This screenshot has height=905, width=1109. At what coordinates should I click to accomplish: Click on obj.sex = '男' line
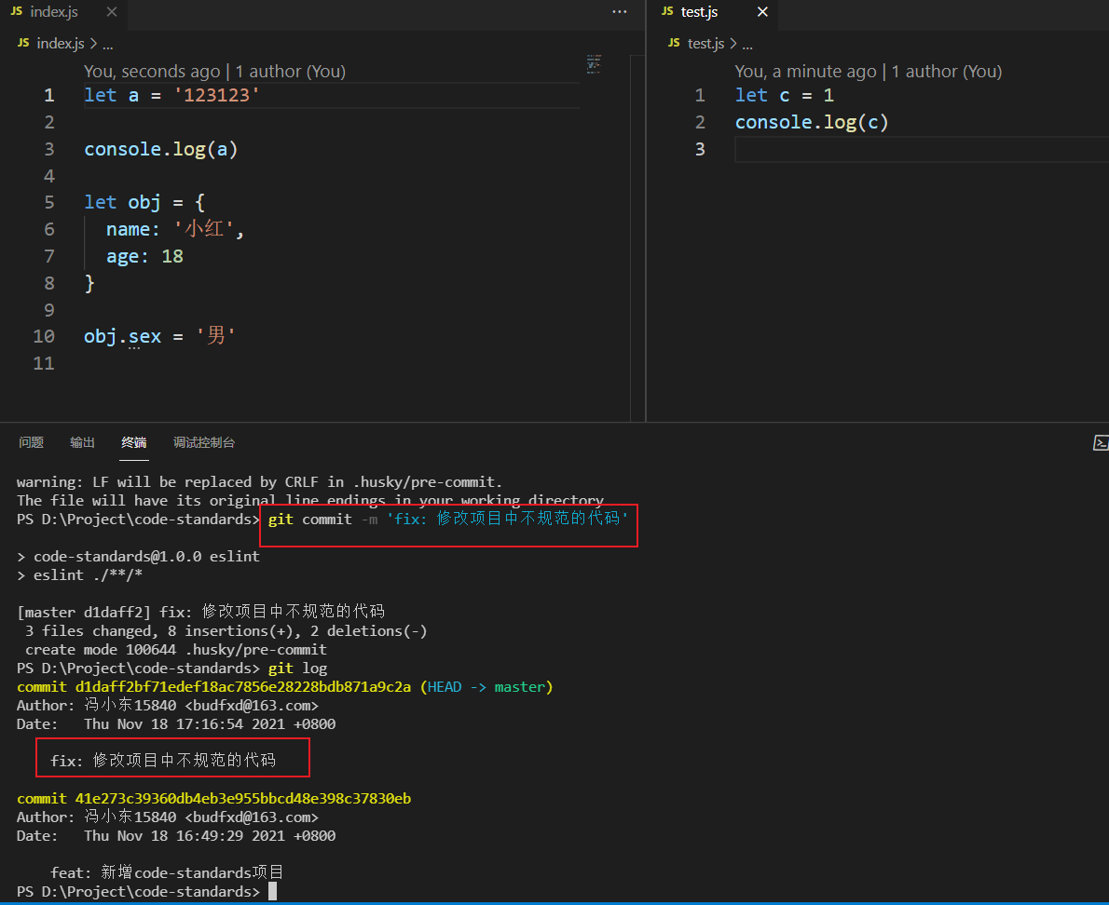tap(159, 336)
